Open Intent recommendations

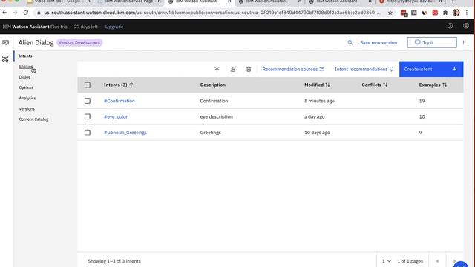(x=364, y=69)
